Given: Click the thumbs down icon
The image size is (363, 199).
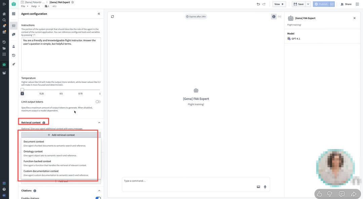Looking at the screenshot, I should click(330, 194).
